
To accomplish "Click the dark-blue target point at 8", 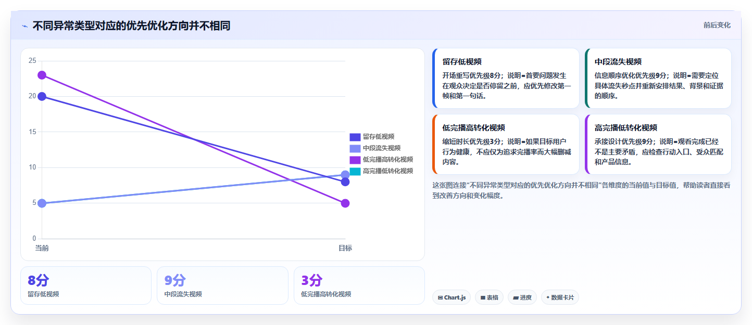I will tap(345, 182).
